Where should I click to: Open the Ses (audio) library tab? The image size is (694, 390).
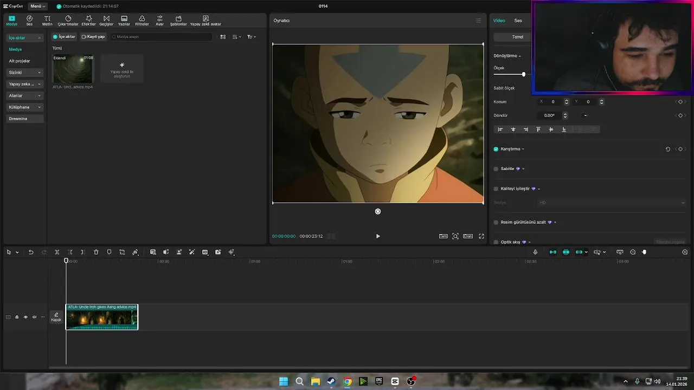coord(29,21)
